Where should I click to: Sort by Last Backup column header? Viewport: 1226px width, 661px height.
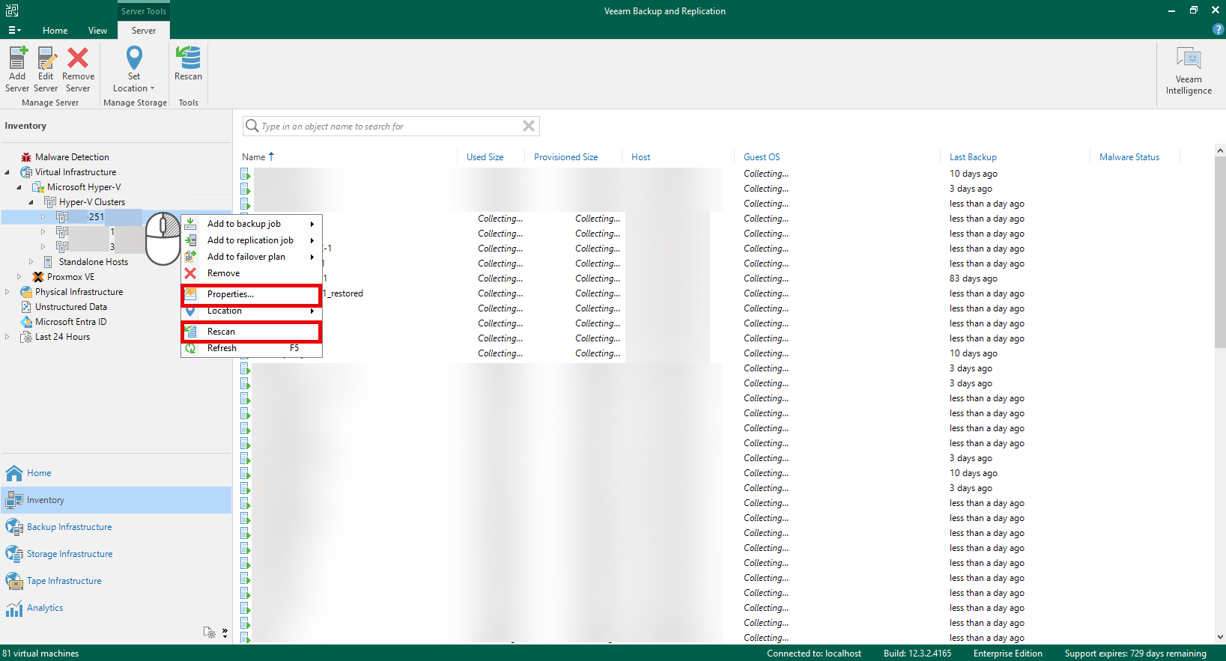click(x=973, y=157)
